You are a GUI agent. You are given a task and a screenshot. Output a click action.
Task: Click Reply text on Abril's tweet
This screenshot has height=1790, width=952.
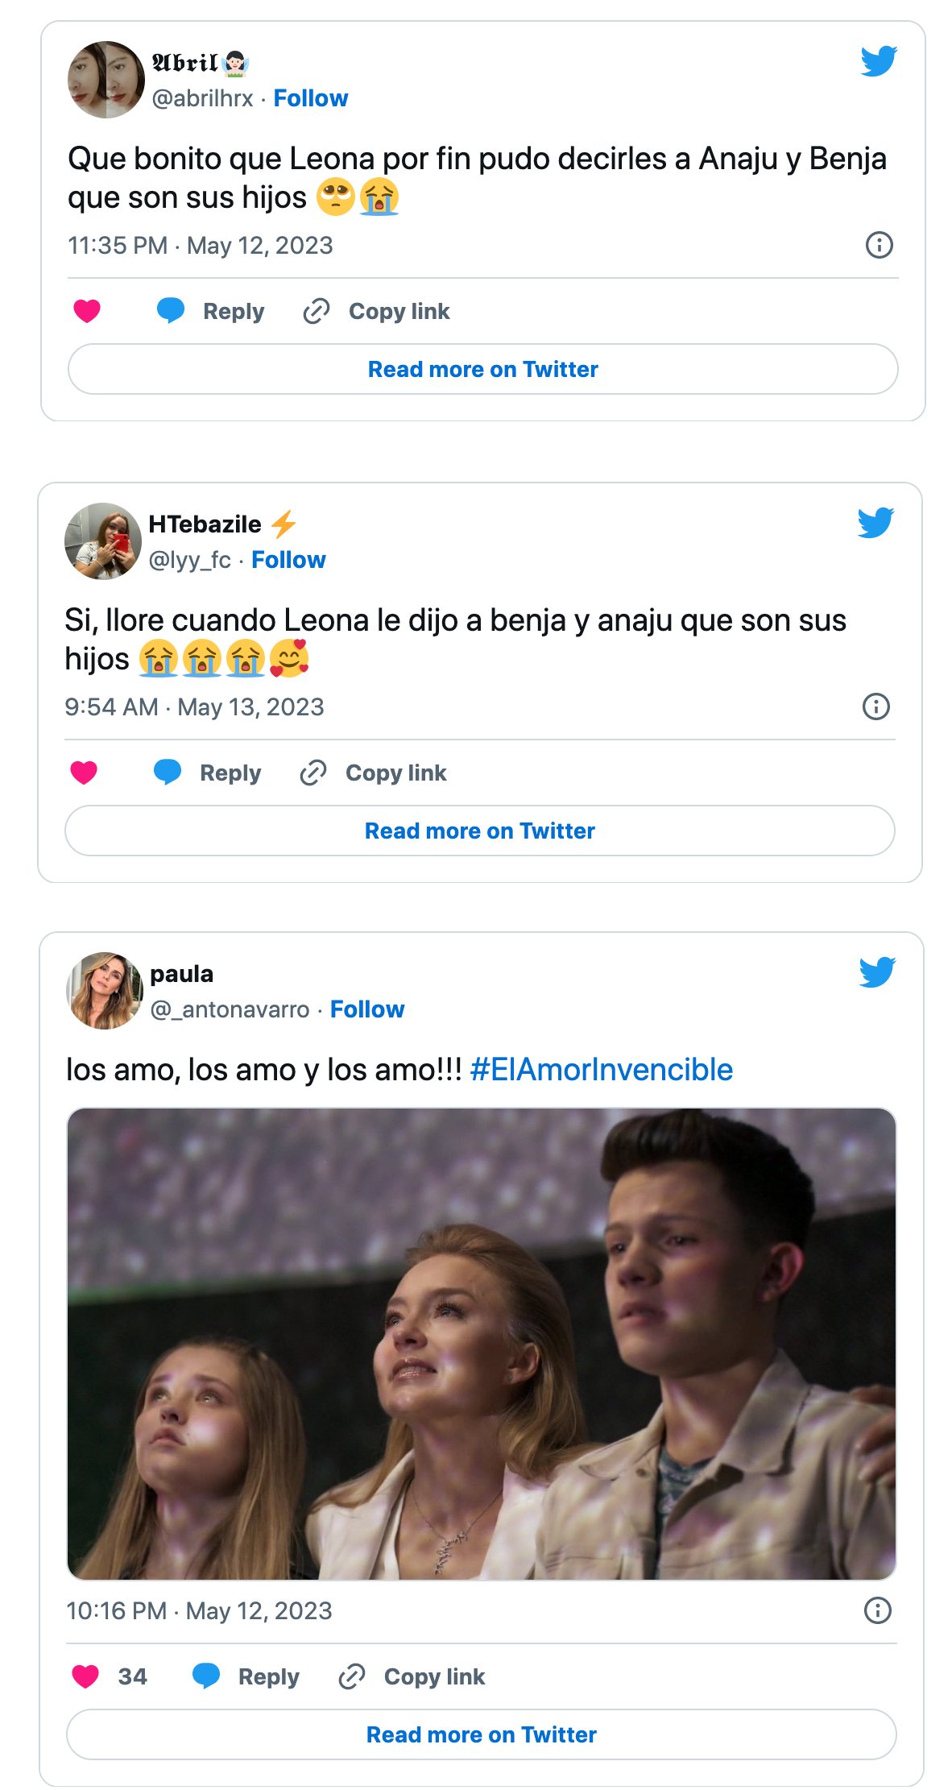tap(233, 311)
